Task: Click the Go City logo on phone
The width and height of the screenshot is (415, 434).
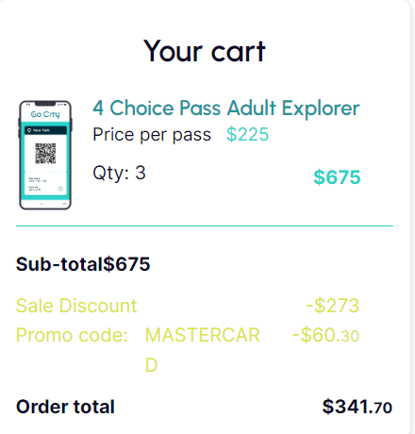Action: click(45, 114)
